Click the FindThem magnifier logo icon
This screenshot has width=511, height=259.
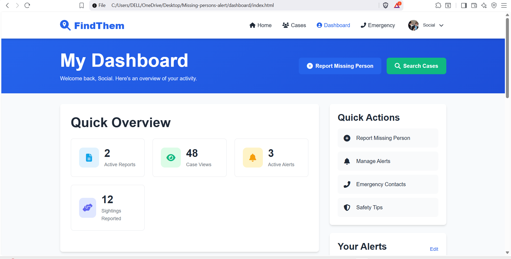point(65,25)
